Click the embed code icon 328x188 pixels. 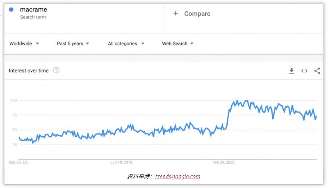pyautogui.click(x=304, y=71)
